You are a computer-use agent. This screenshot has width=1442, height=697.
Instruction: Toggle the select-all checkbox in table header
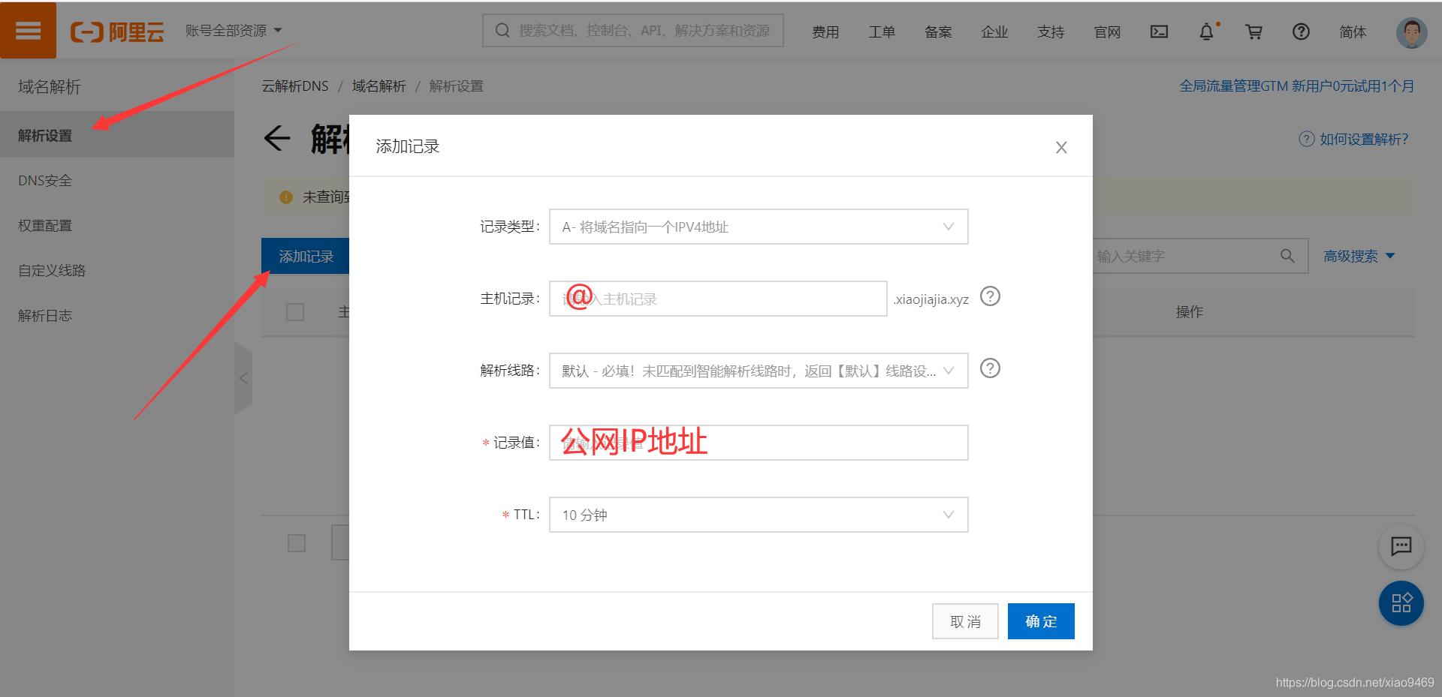[x=295, y=311]
